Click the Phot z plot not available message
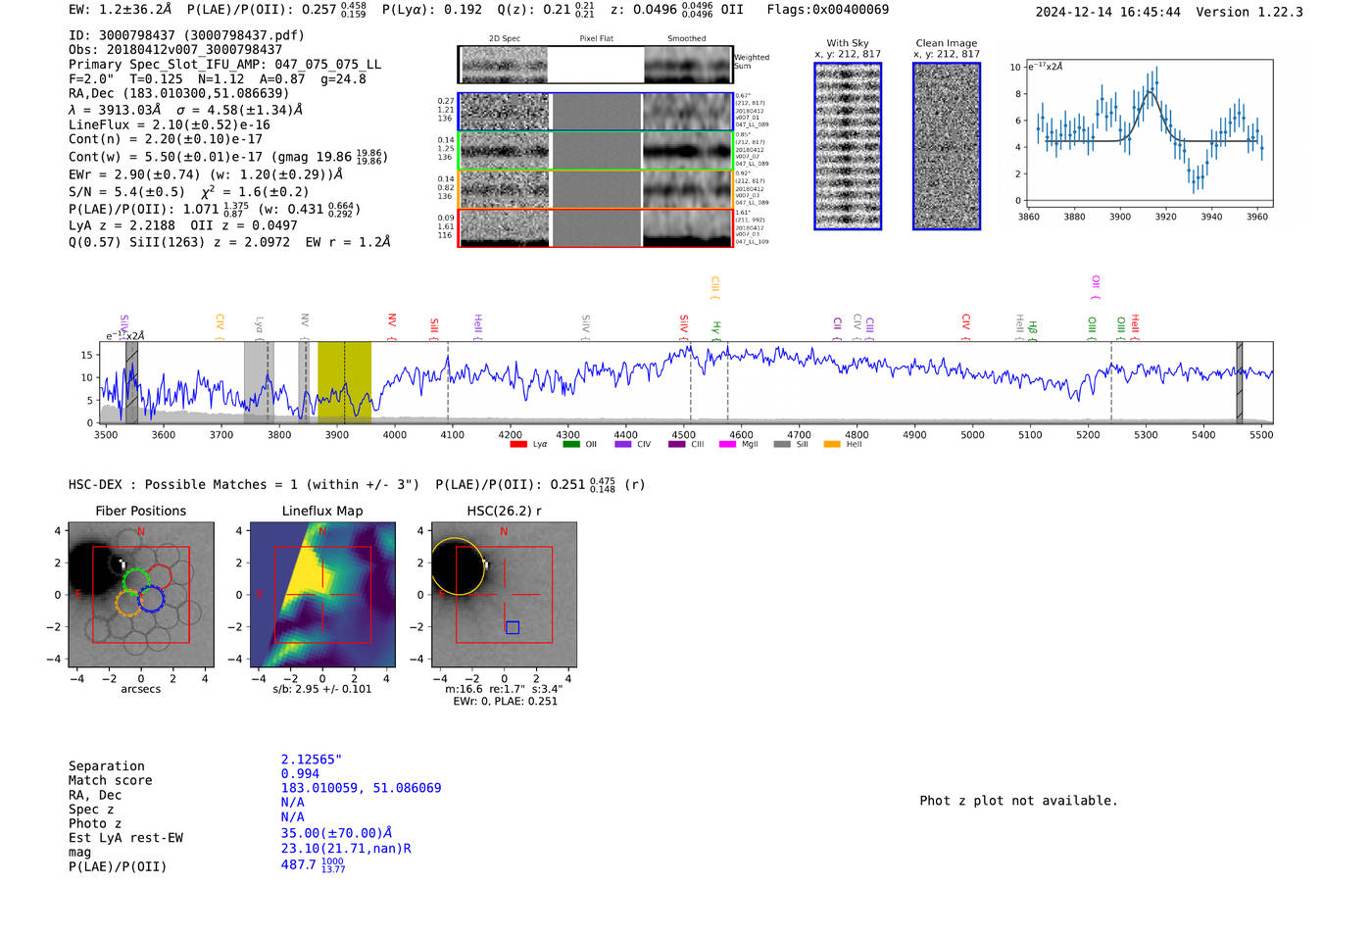 (x=1018, y=801)
